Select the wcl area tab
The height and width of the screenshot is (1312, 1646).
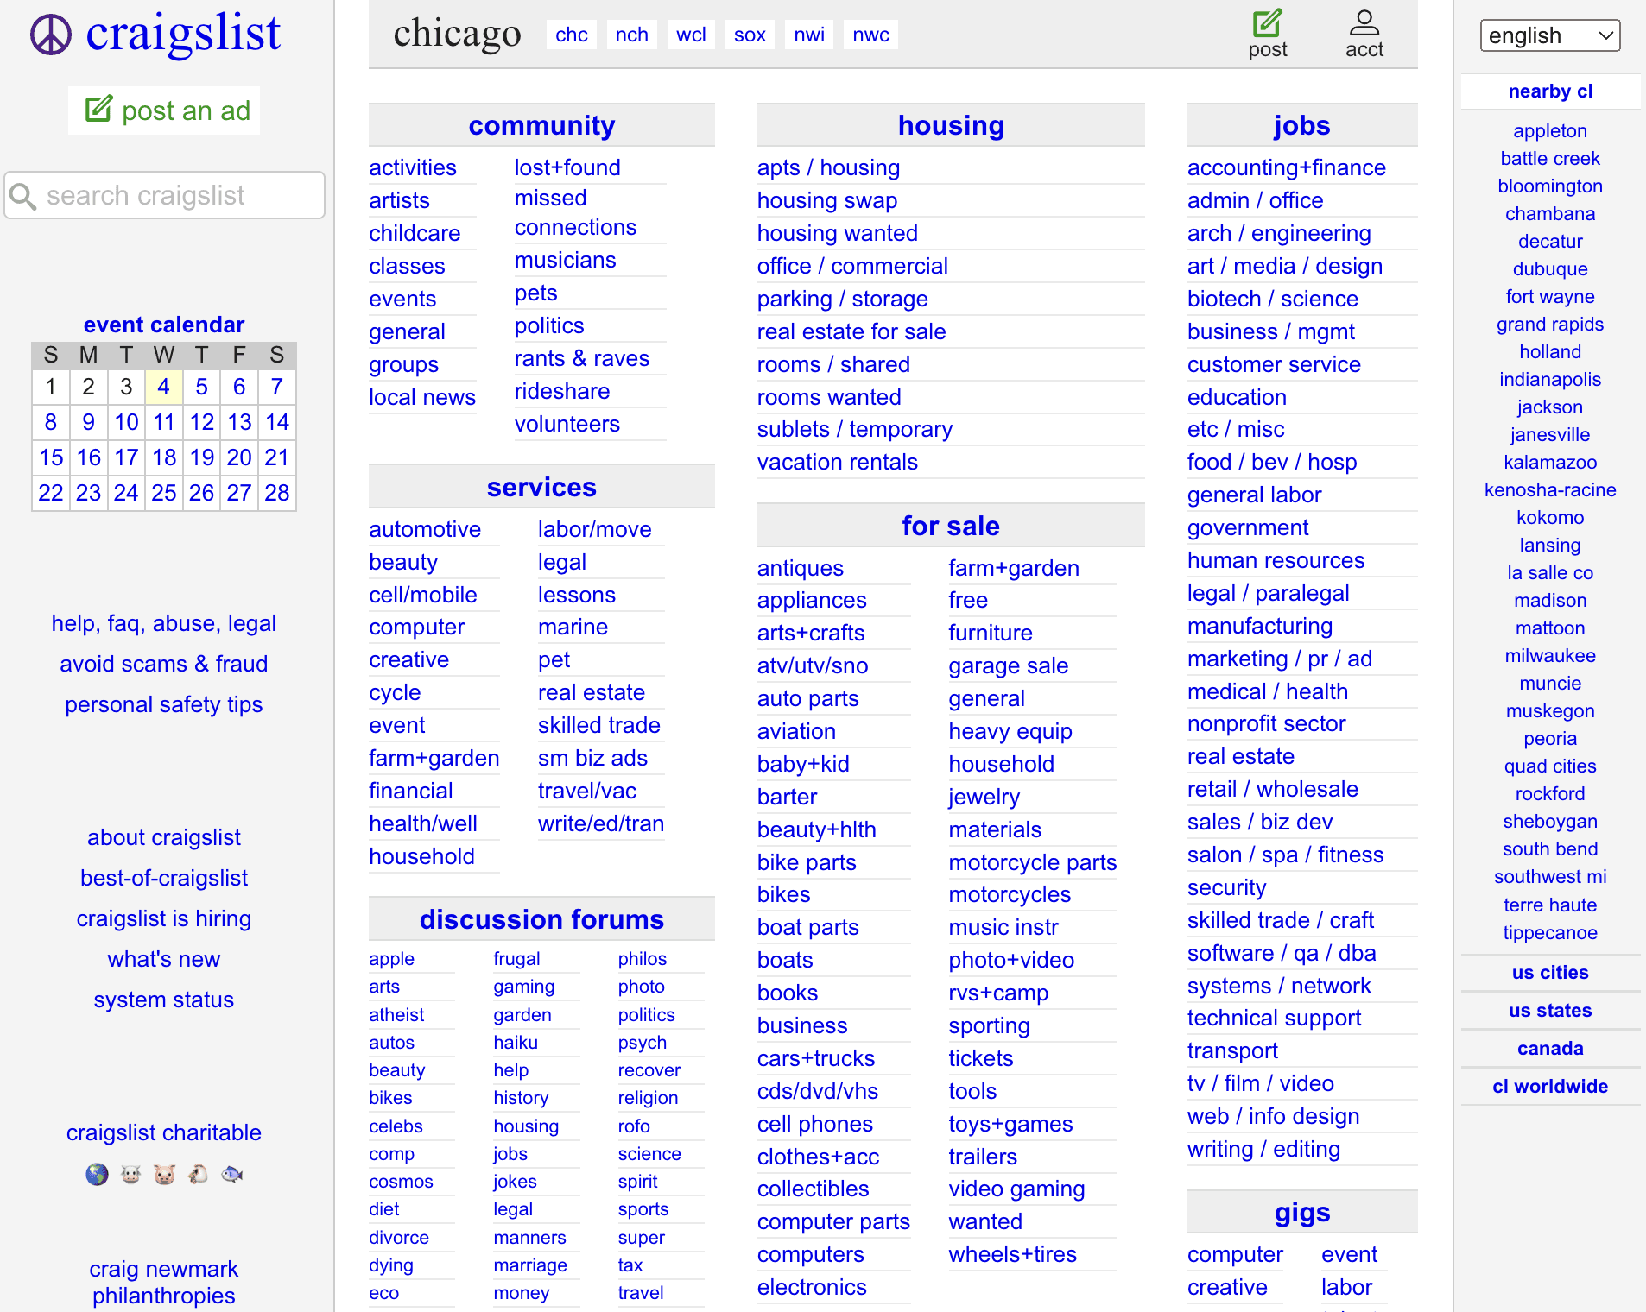[x=691, y=35]
